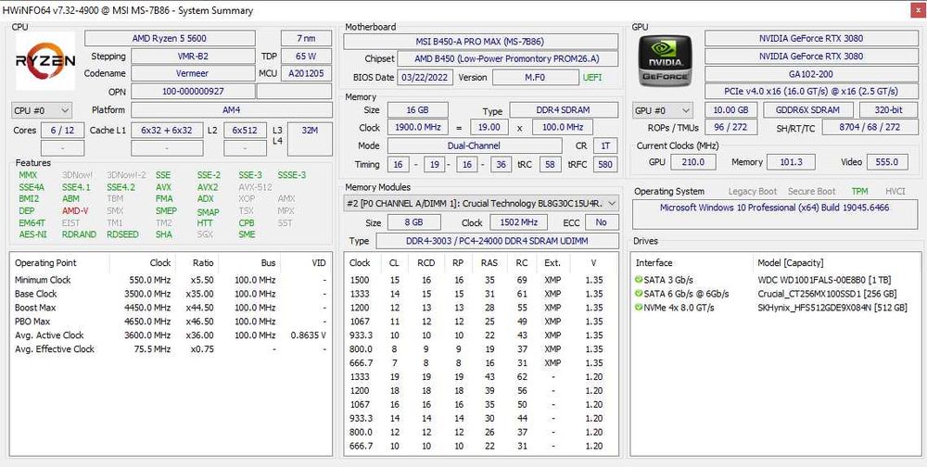Click the PBO Max operating point row
The width and height of the screenshot is (927, 467).
(x=171, y=322)
